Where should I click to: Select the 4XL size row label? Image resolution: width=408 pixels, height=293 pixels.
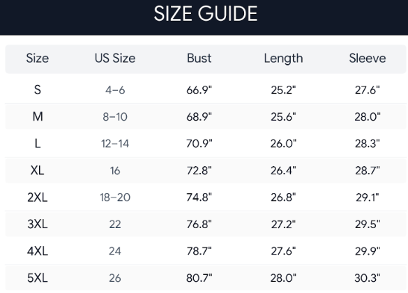(38, 251)
